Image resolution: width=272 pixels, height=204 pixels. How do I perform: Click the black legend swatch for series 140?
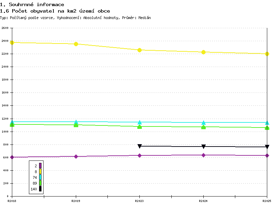(40, 189)
